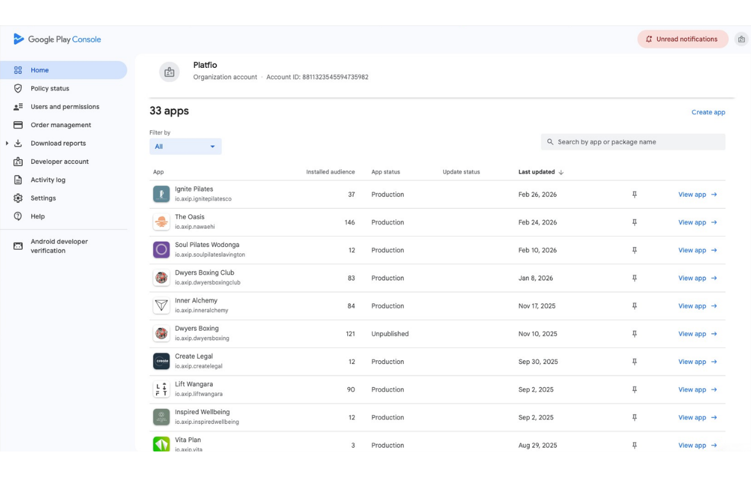Open the Help menu item

38,216
